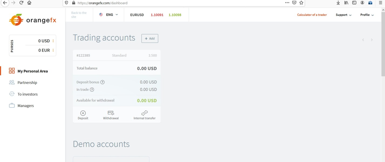Show In trade help tooltip icon

click(92, 90)
